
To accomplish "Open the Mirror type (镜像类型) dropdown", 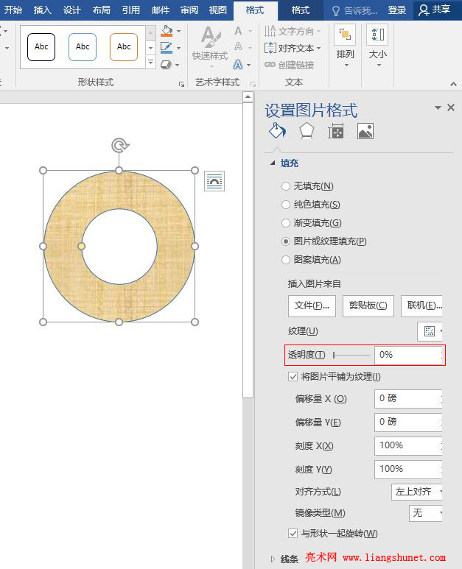I will tap(425, 513).
